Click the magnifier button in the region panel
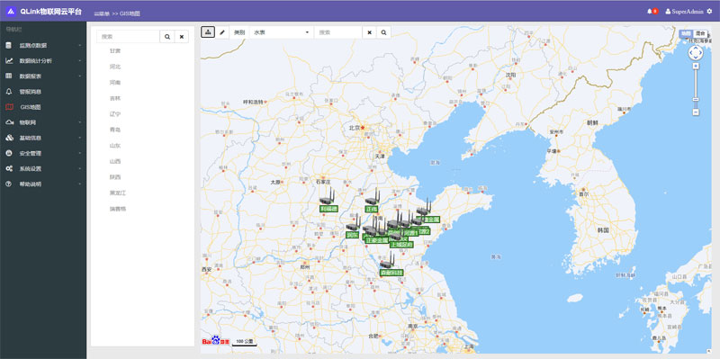 167,37
